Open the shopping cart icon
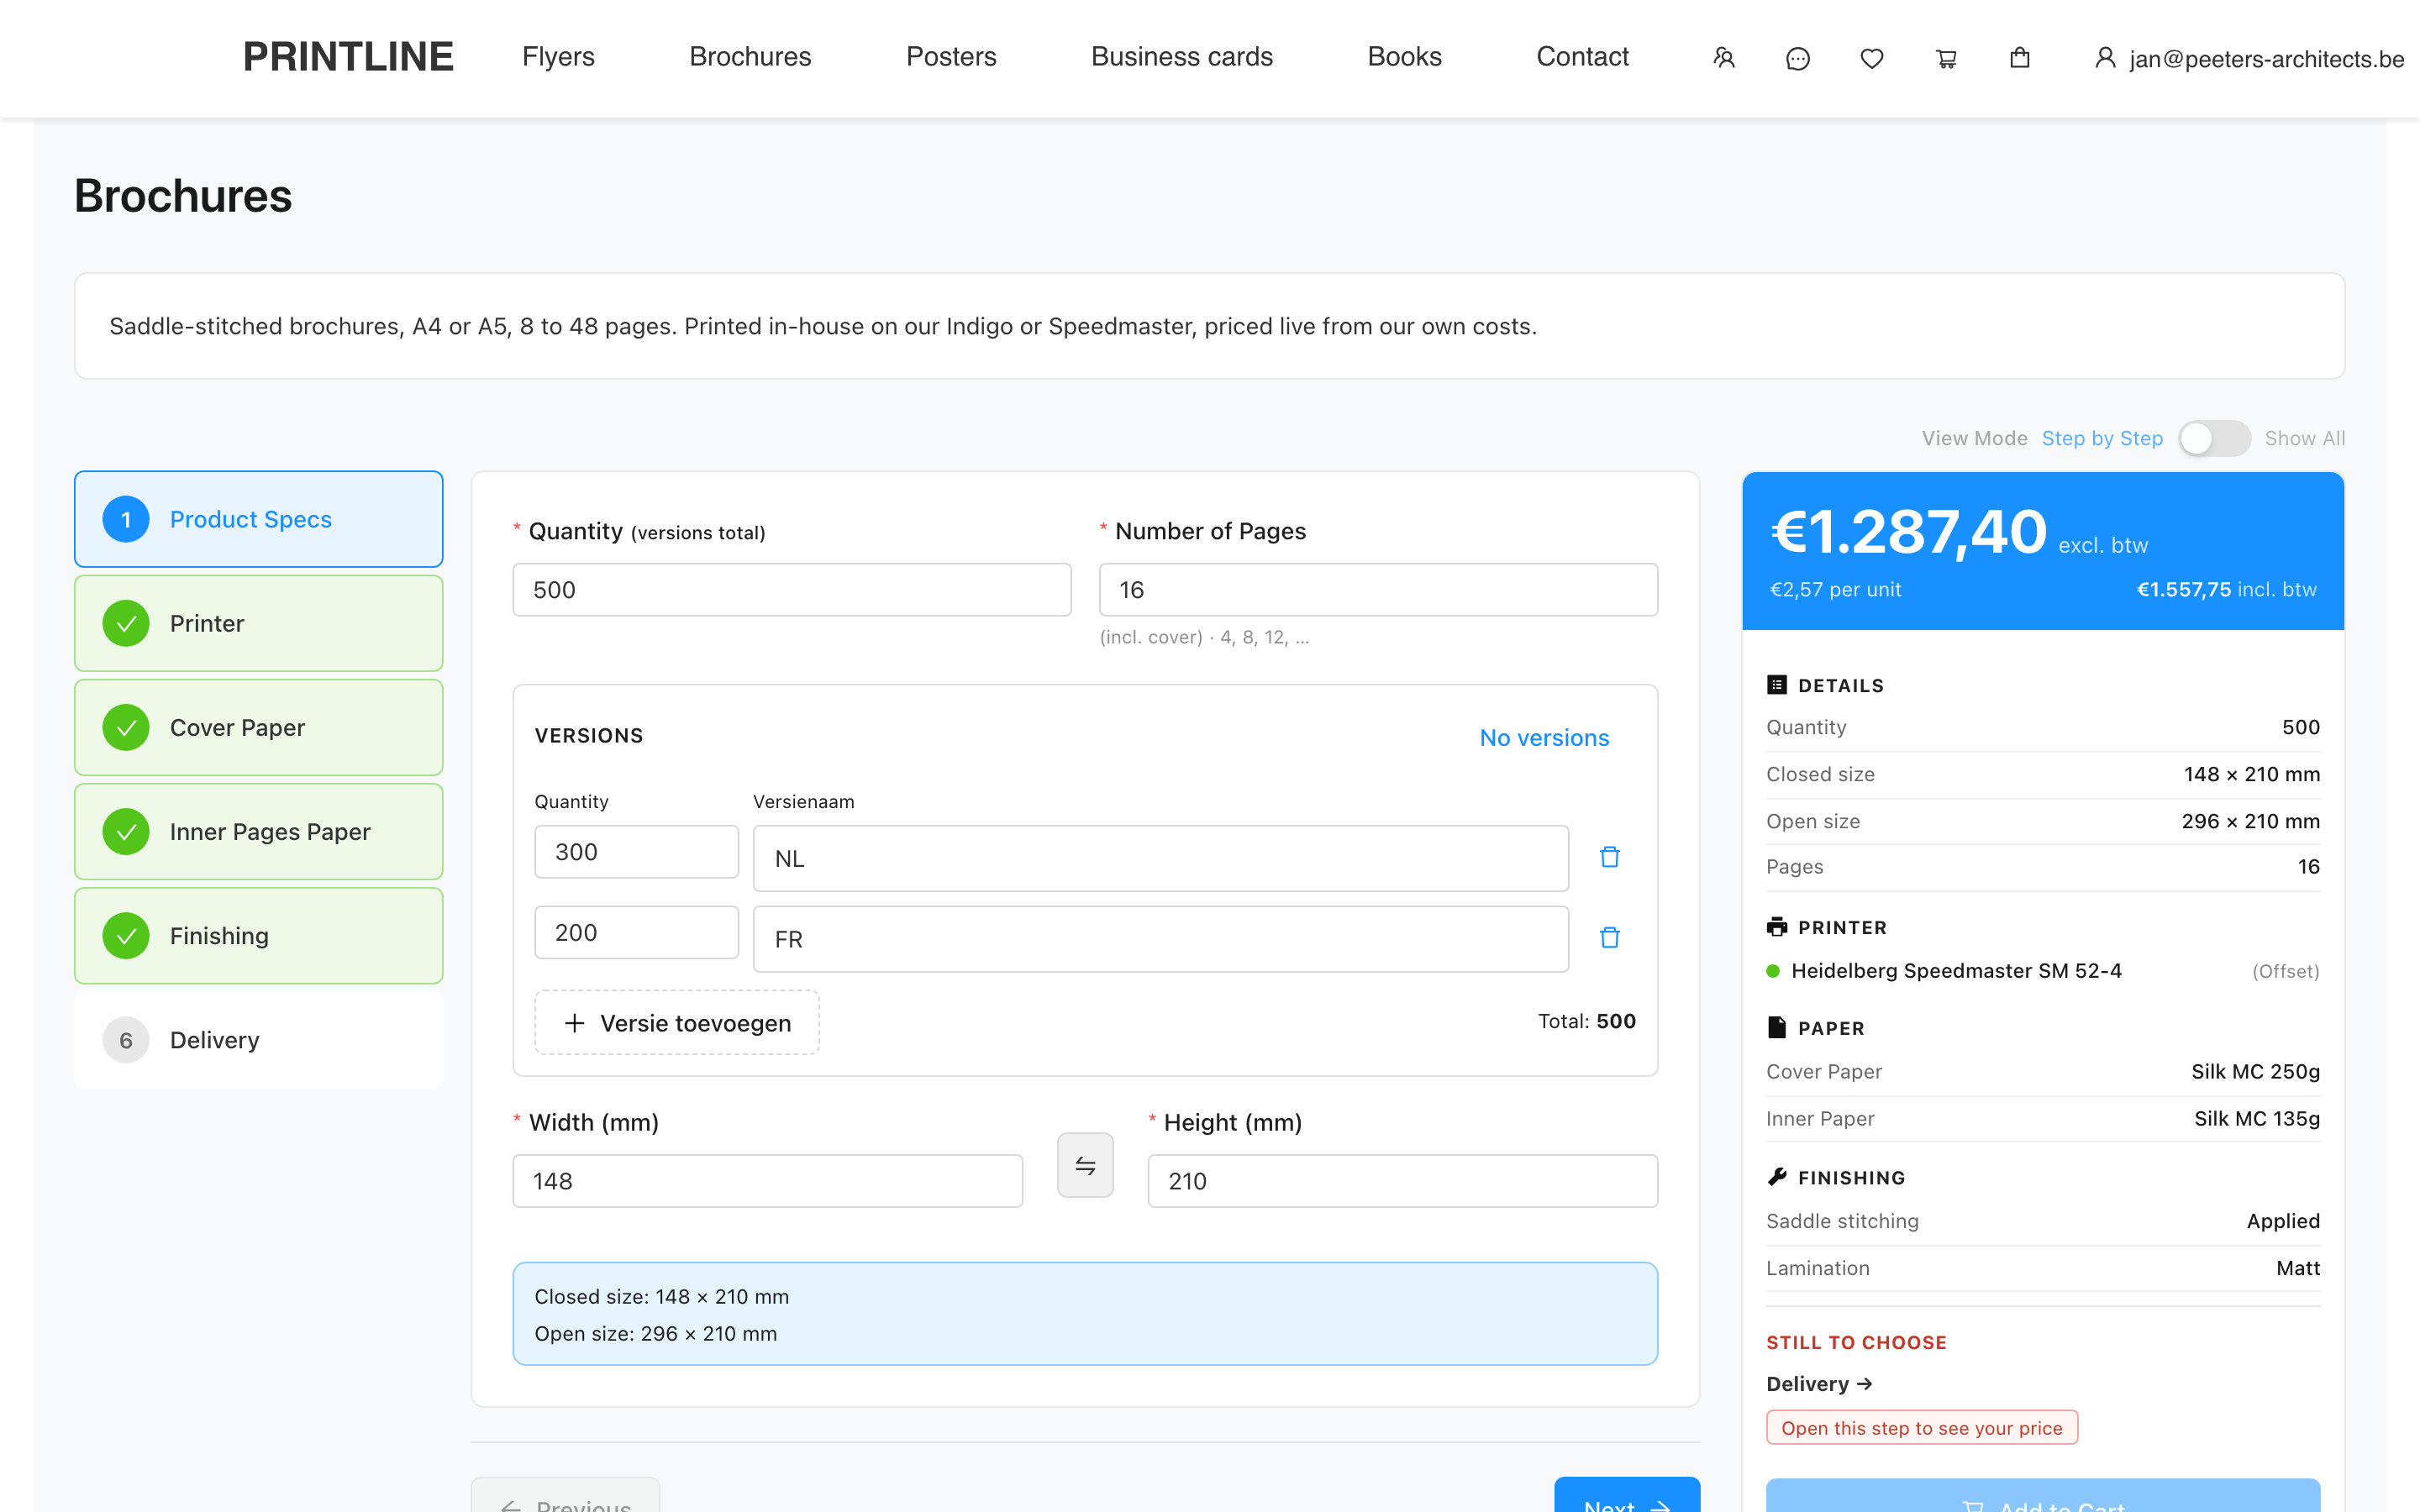 click(1946, 58)
